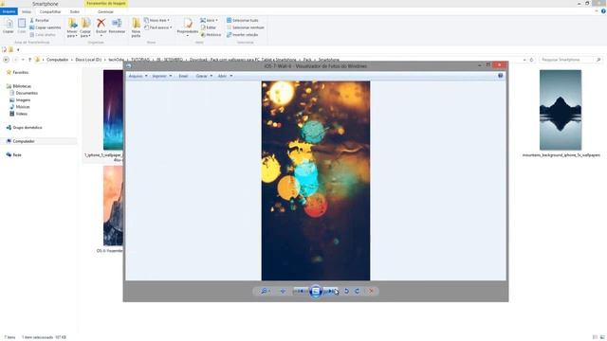The image size is (607, 341).
Task: Click Selecionar nenhum in ribbon
Action: tap(245, 27)
